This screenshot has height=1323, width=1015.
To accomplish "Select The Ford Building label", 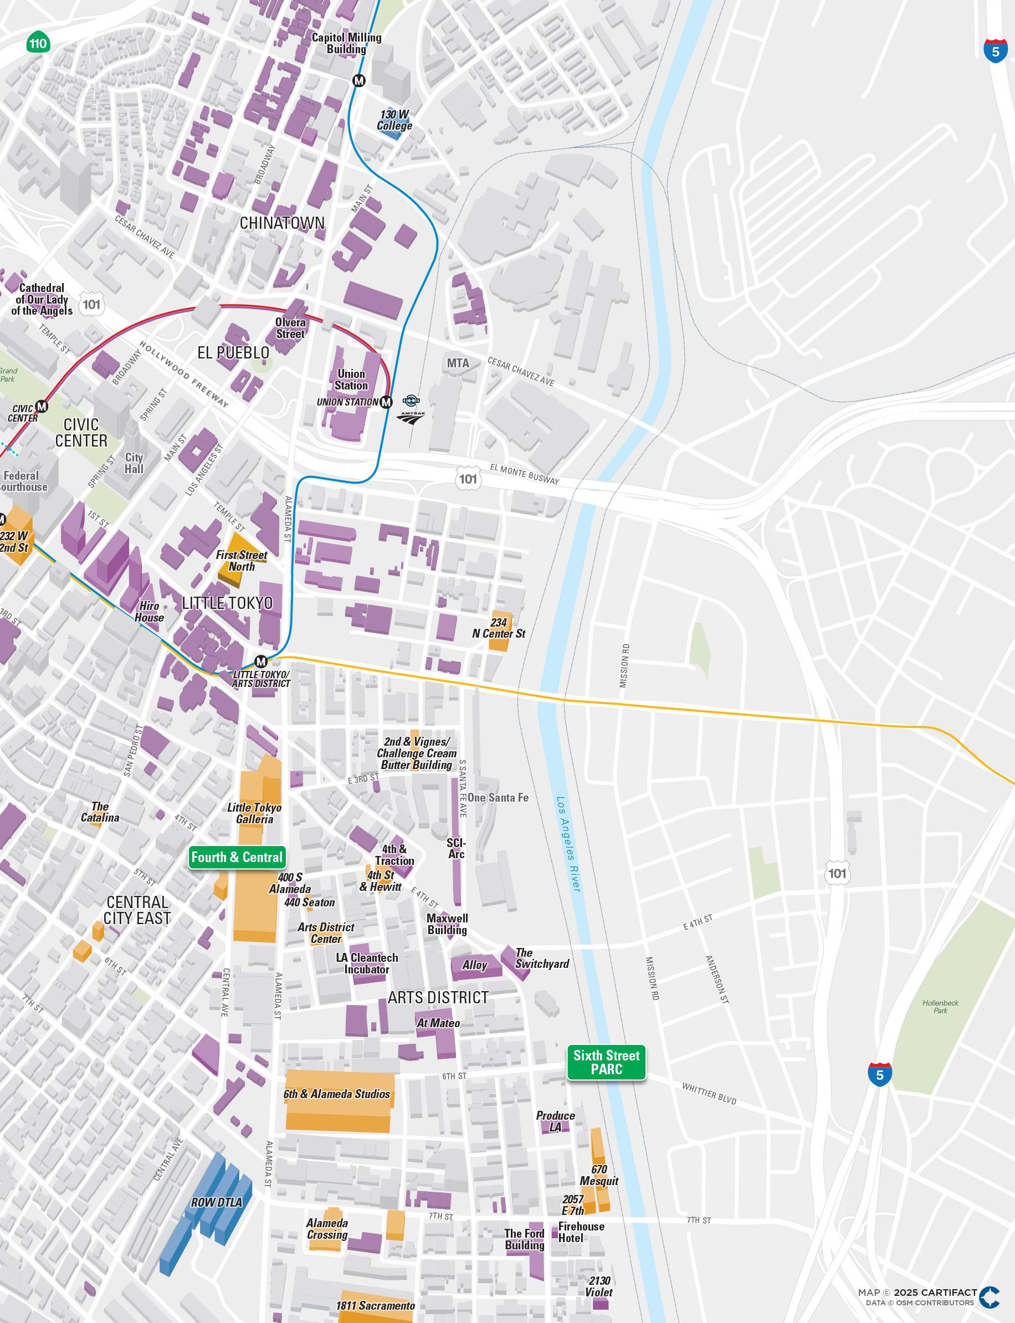I will (525, 1239).
